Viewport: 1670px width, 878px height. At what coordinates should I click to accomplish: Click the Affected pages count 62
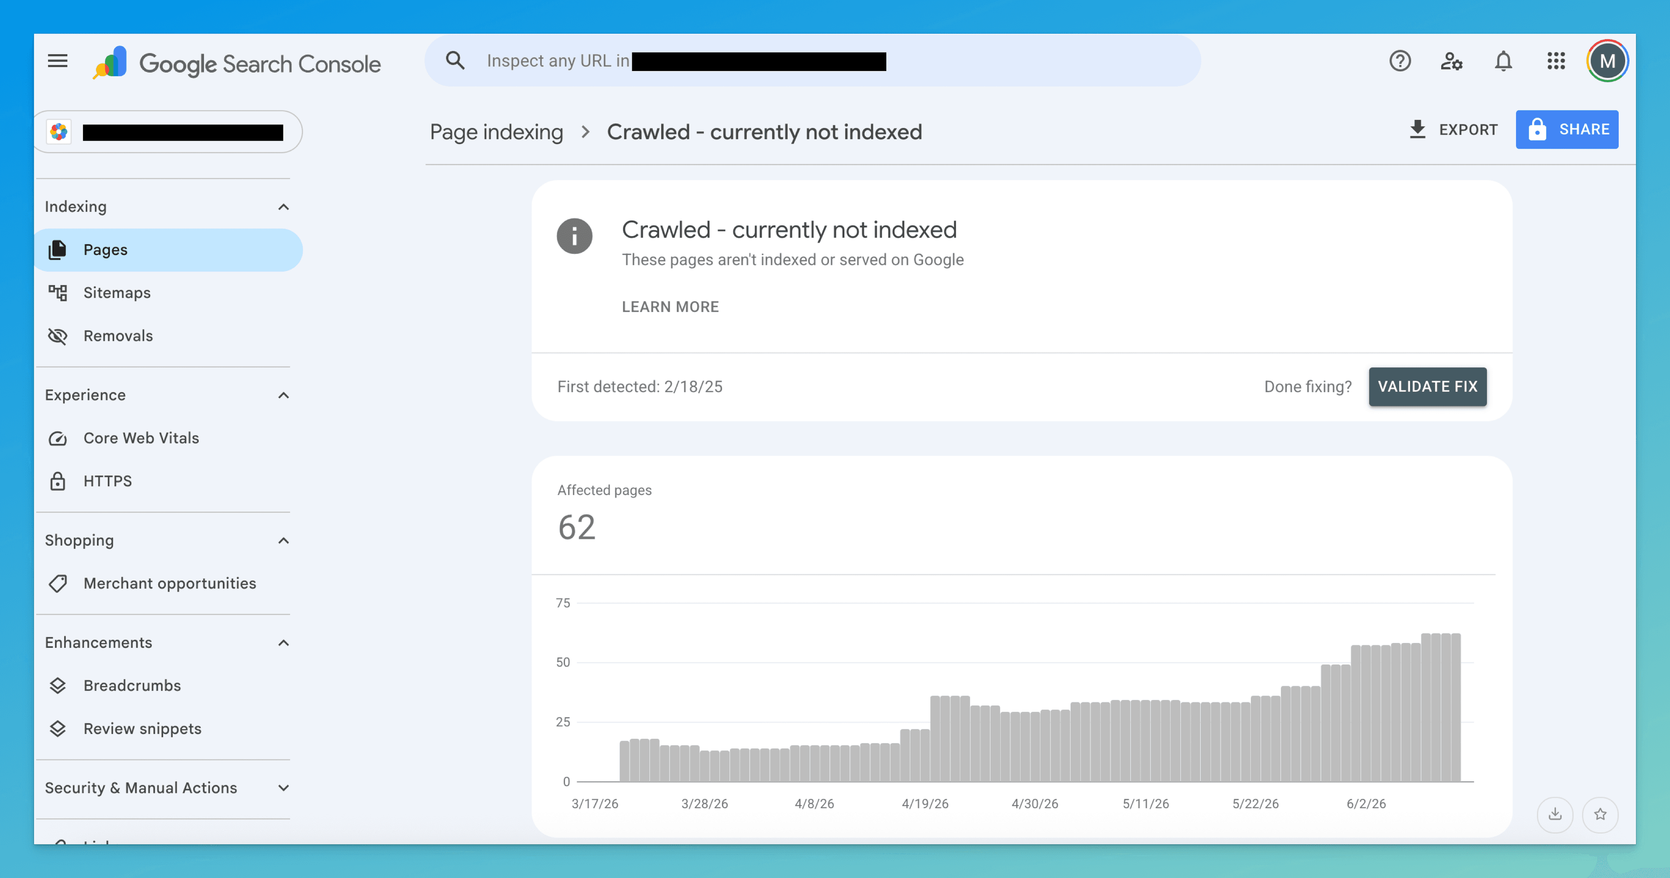pos(576,527)
